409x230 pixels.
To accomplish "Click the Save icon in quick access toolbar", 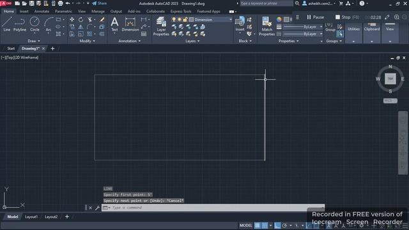I will coord(31,3).
